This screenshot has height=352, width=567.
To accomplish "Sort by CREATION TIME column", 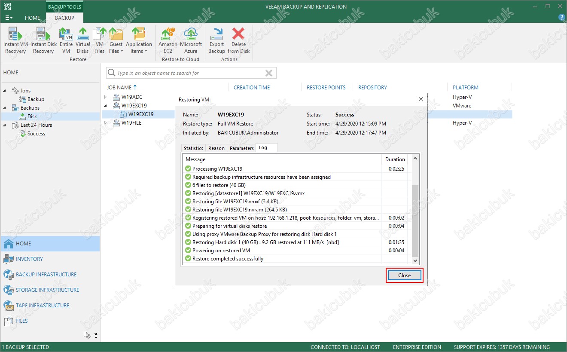I will coord(252,87).
